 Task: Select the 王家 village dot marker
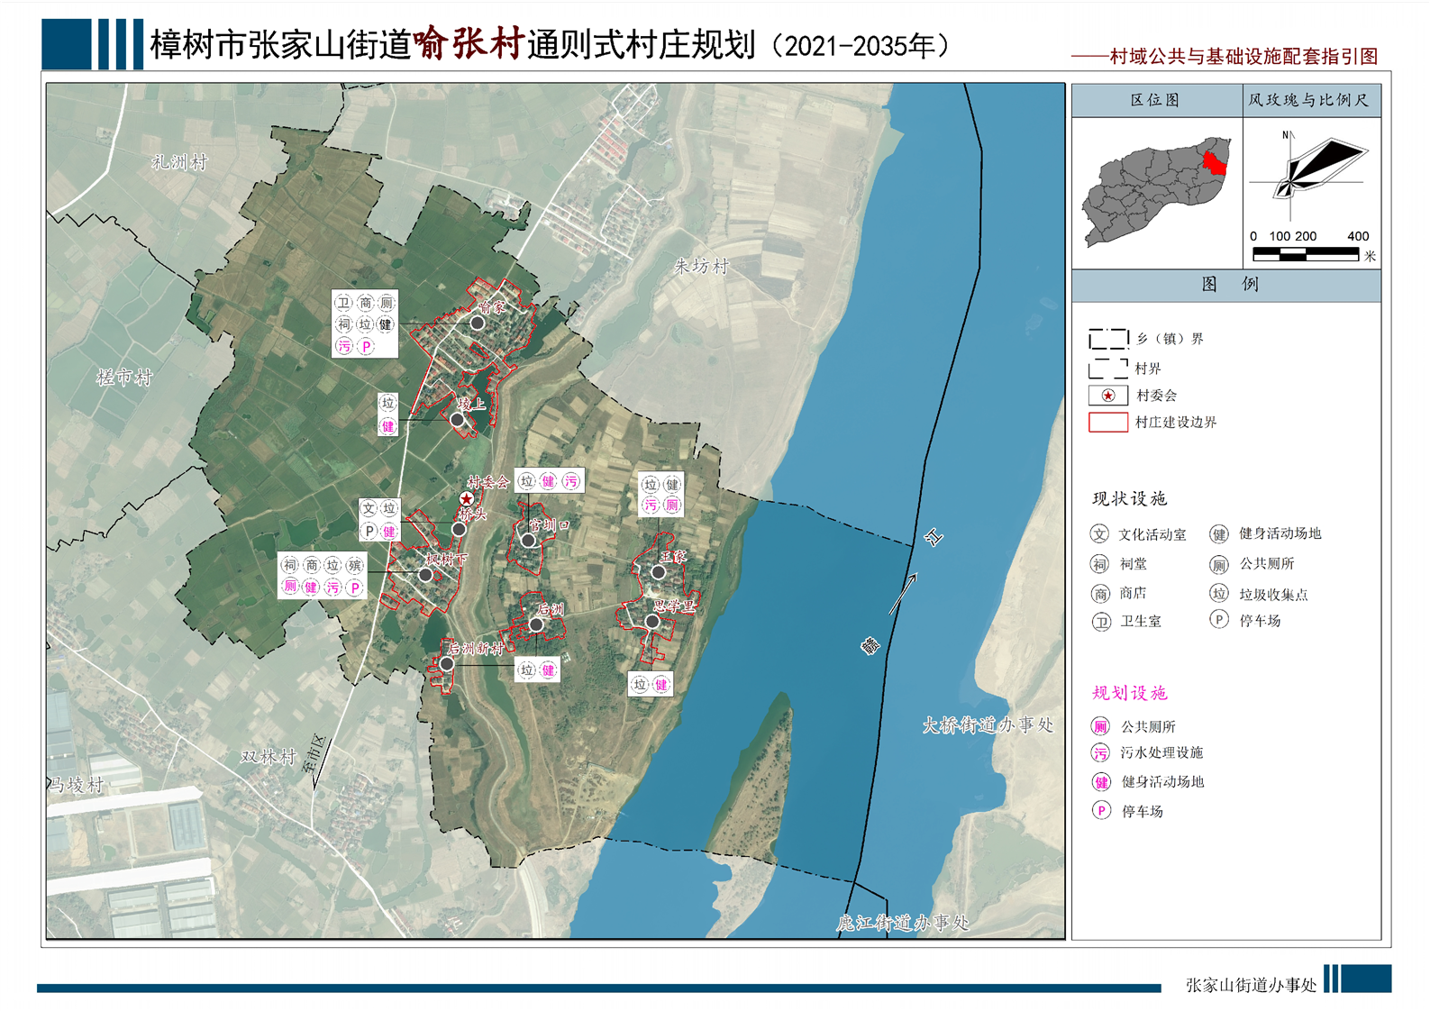[659, 572]
